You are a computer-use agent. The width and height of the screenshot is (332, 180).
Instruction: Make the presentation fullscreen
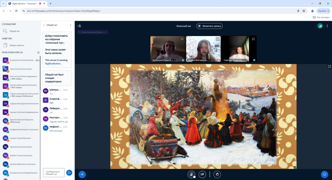[x=329, y=66]
